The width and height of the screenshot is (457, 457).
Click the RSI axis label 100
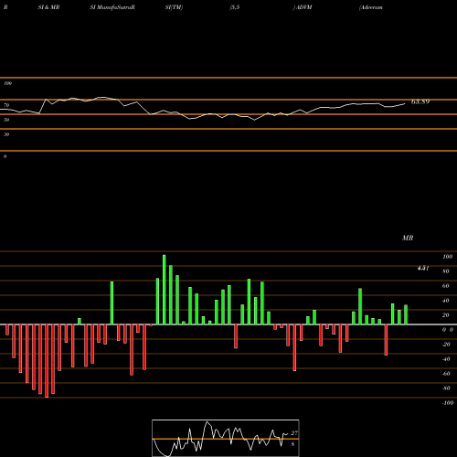point(8,83)
